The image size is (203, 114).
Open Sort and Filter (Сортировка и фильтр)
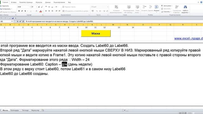tap(177, 9)
